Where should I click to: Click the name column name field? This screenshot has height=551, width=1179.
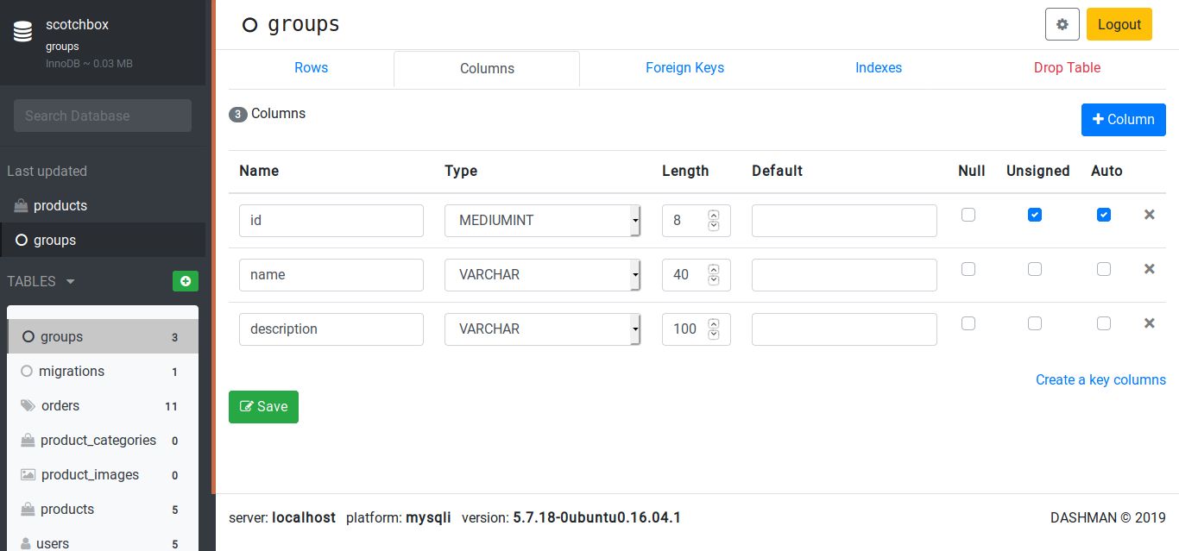[x=331, y=275]
